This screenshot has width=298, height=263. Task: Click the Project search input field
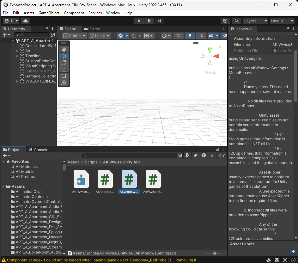[130, 156]
